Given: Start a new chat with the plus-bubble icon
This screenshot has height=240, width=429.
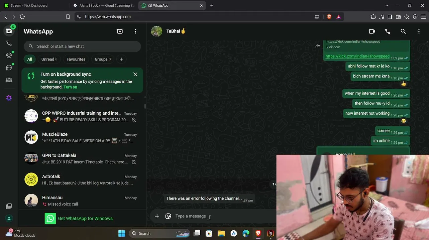Looking at the screenshot, I should [120, 31].
